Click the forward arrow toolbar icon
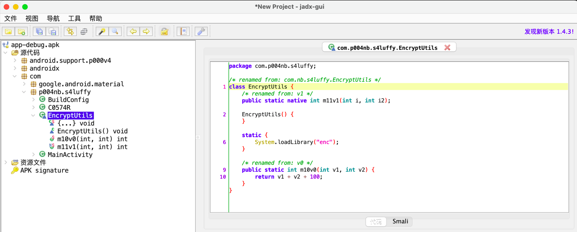The image size is (577, 232). click(x=146, y=31)
